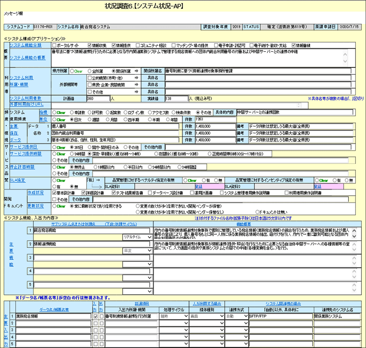
Task: Open the 随時 処理サイクル dropdown
Action: tap(174, 316)
